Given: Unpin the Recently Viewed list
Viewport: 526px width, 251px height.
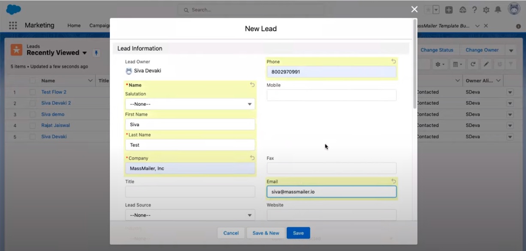Looking at the screenshot, I should [x=96, y=53].
